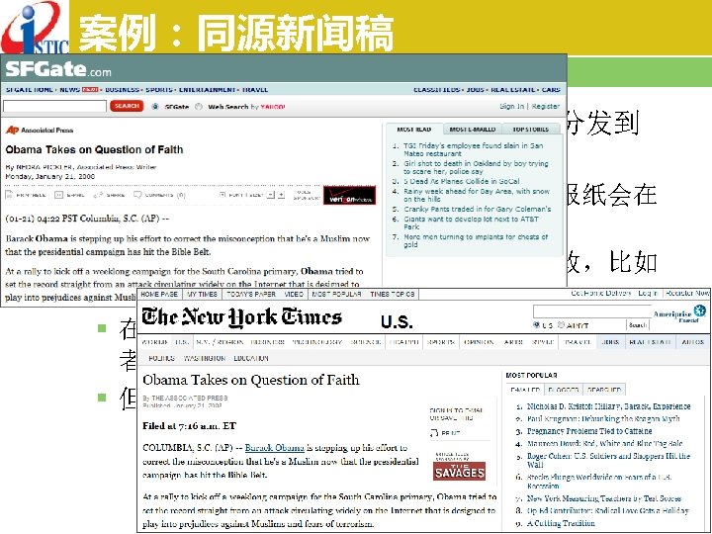The width and height of the screenshot is (712, 534).
Task: Click NYT Log In link
Action: click(648, 294)
